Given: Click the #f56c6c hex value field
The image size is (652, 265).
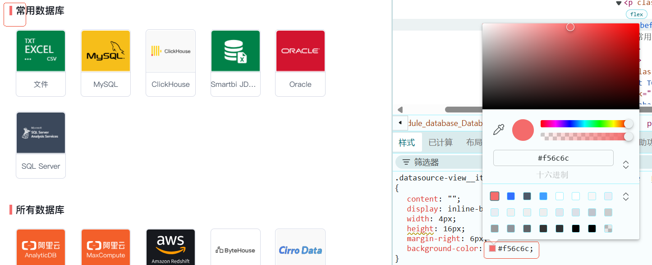Looking at the screenshot, I should click(553, 158).
